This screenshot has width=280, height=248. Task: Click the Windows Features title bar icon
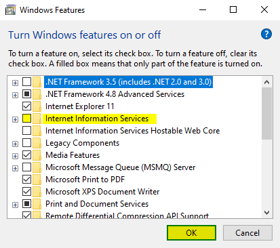[x=10, y=10]
